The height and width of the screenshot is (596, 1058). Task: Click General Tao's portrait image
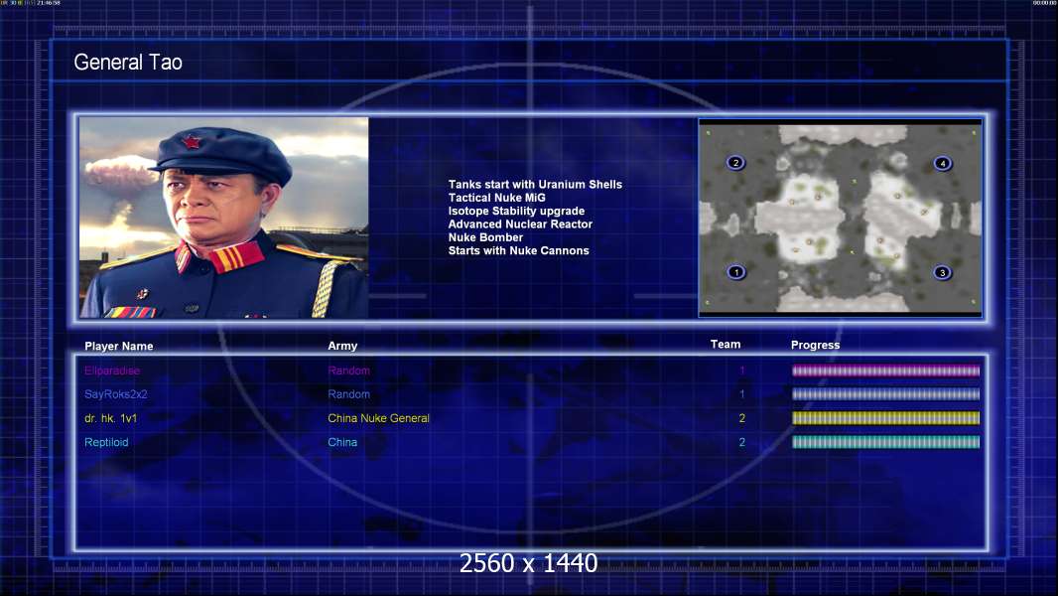click(224, 218)
